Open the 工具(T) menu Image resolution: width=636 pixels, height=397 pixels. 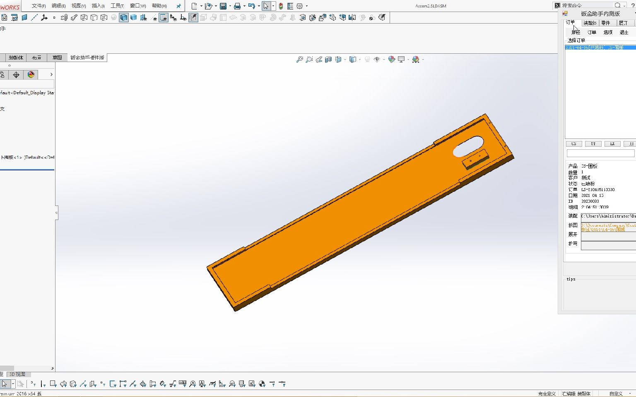pos(117,6)
